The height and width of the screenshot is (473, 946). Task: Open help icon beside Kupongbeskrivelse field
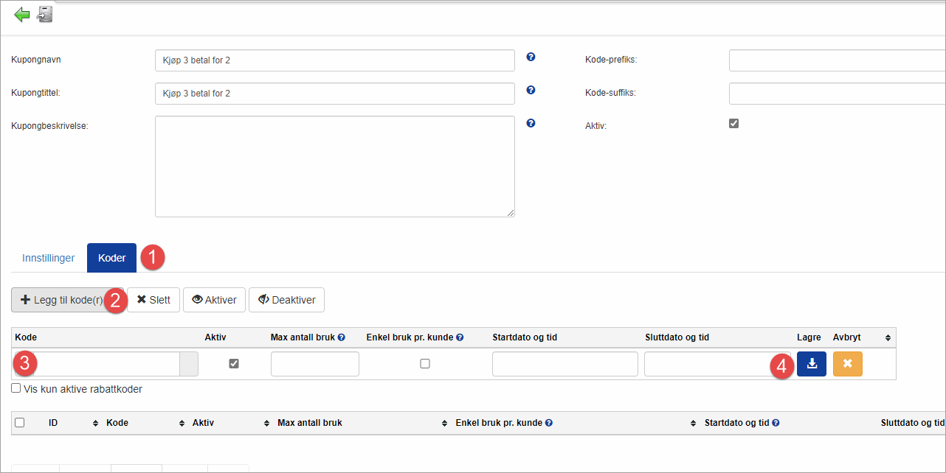531,123
